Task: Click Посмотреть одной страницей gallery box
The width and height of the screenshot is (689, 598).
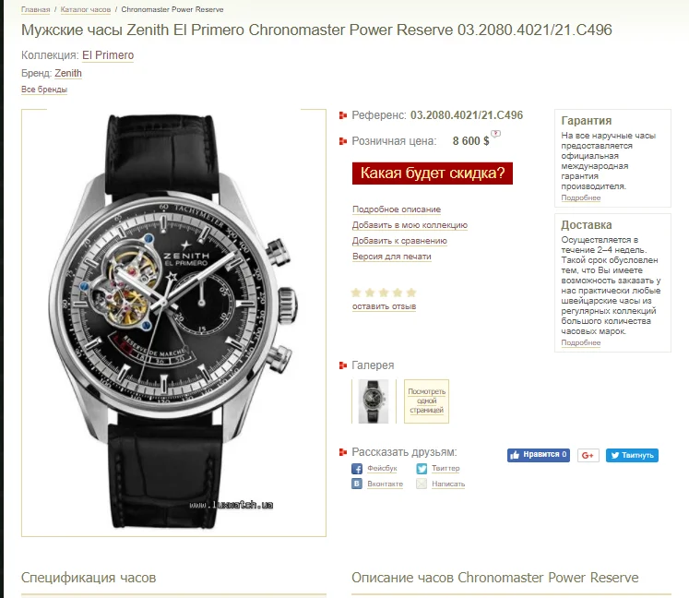Action: [x=426, y=401]
